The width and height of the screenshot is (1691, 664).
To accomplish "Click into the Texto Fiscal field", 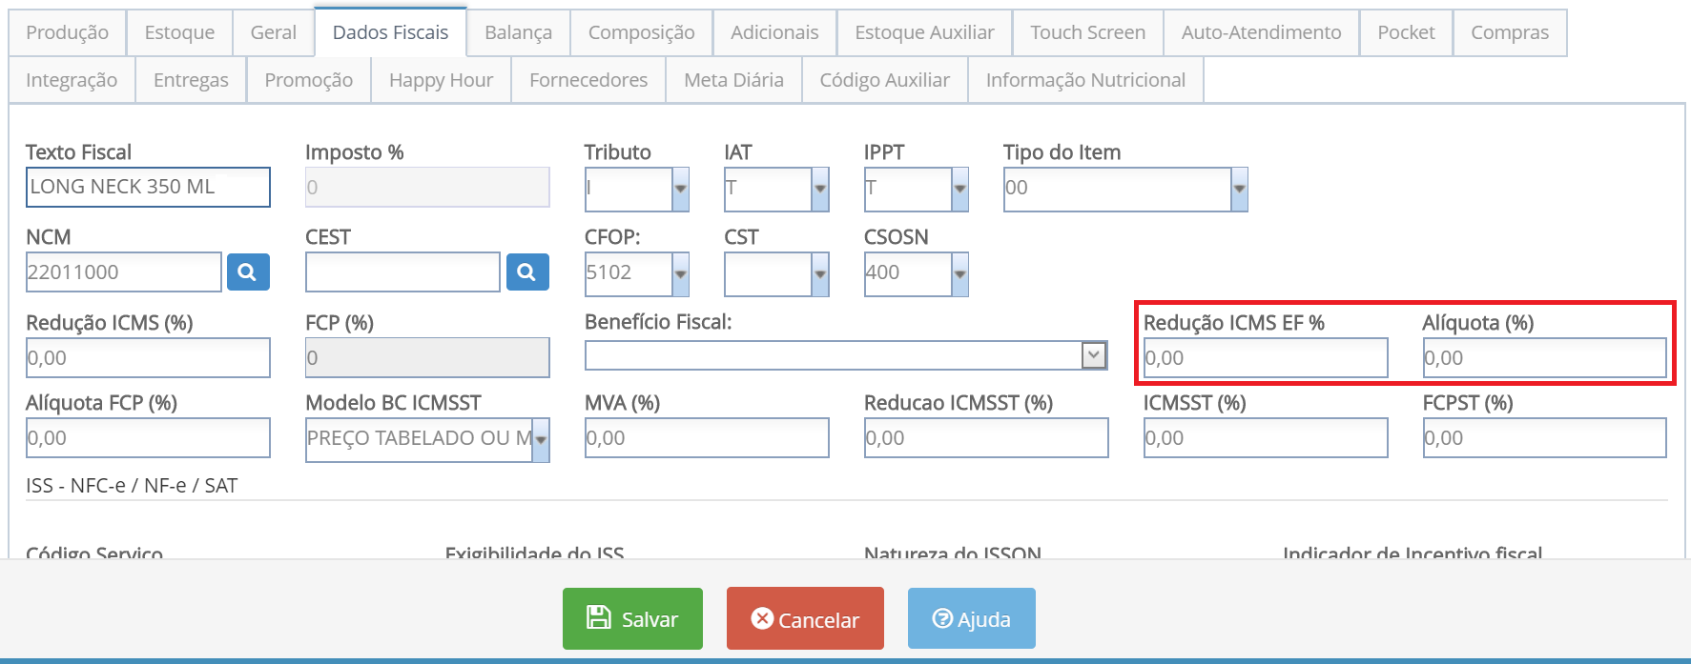I will [x=148, y=187].
